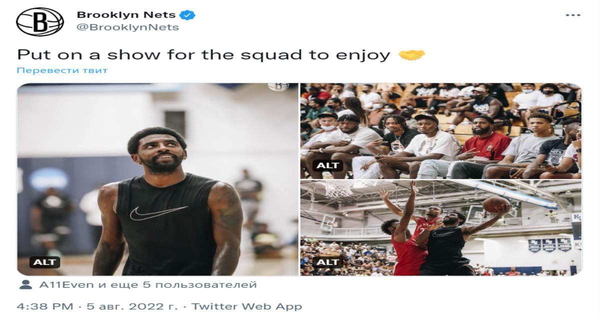This screenshot has height=315, width=600.
Task: Click the Nets watermark logo on left photo
Action: [x=278, y=86]
